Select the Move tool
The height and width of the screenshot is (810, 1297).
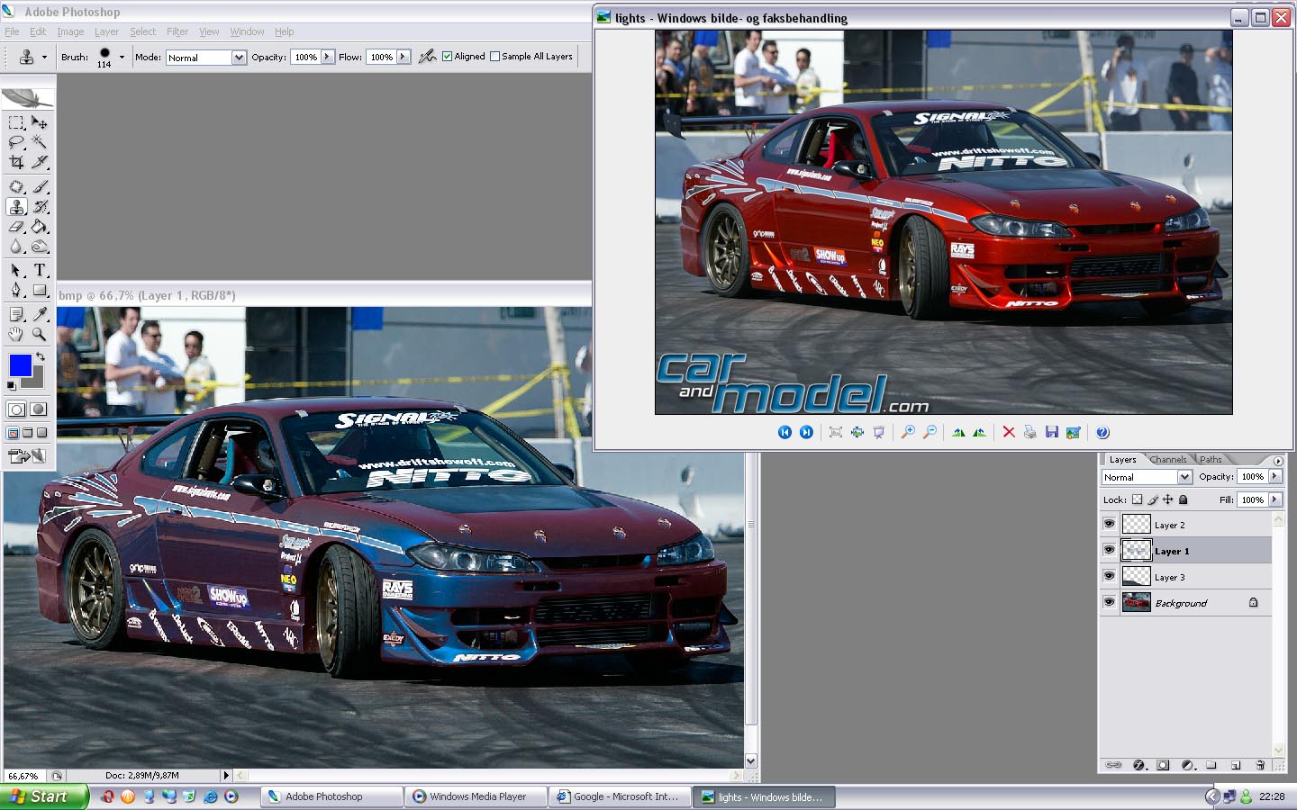pos(40,122)
